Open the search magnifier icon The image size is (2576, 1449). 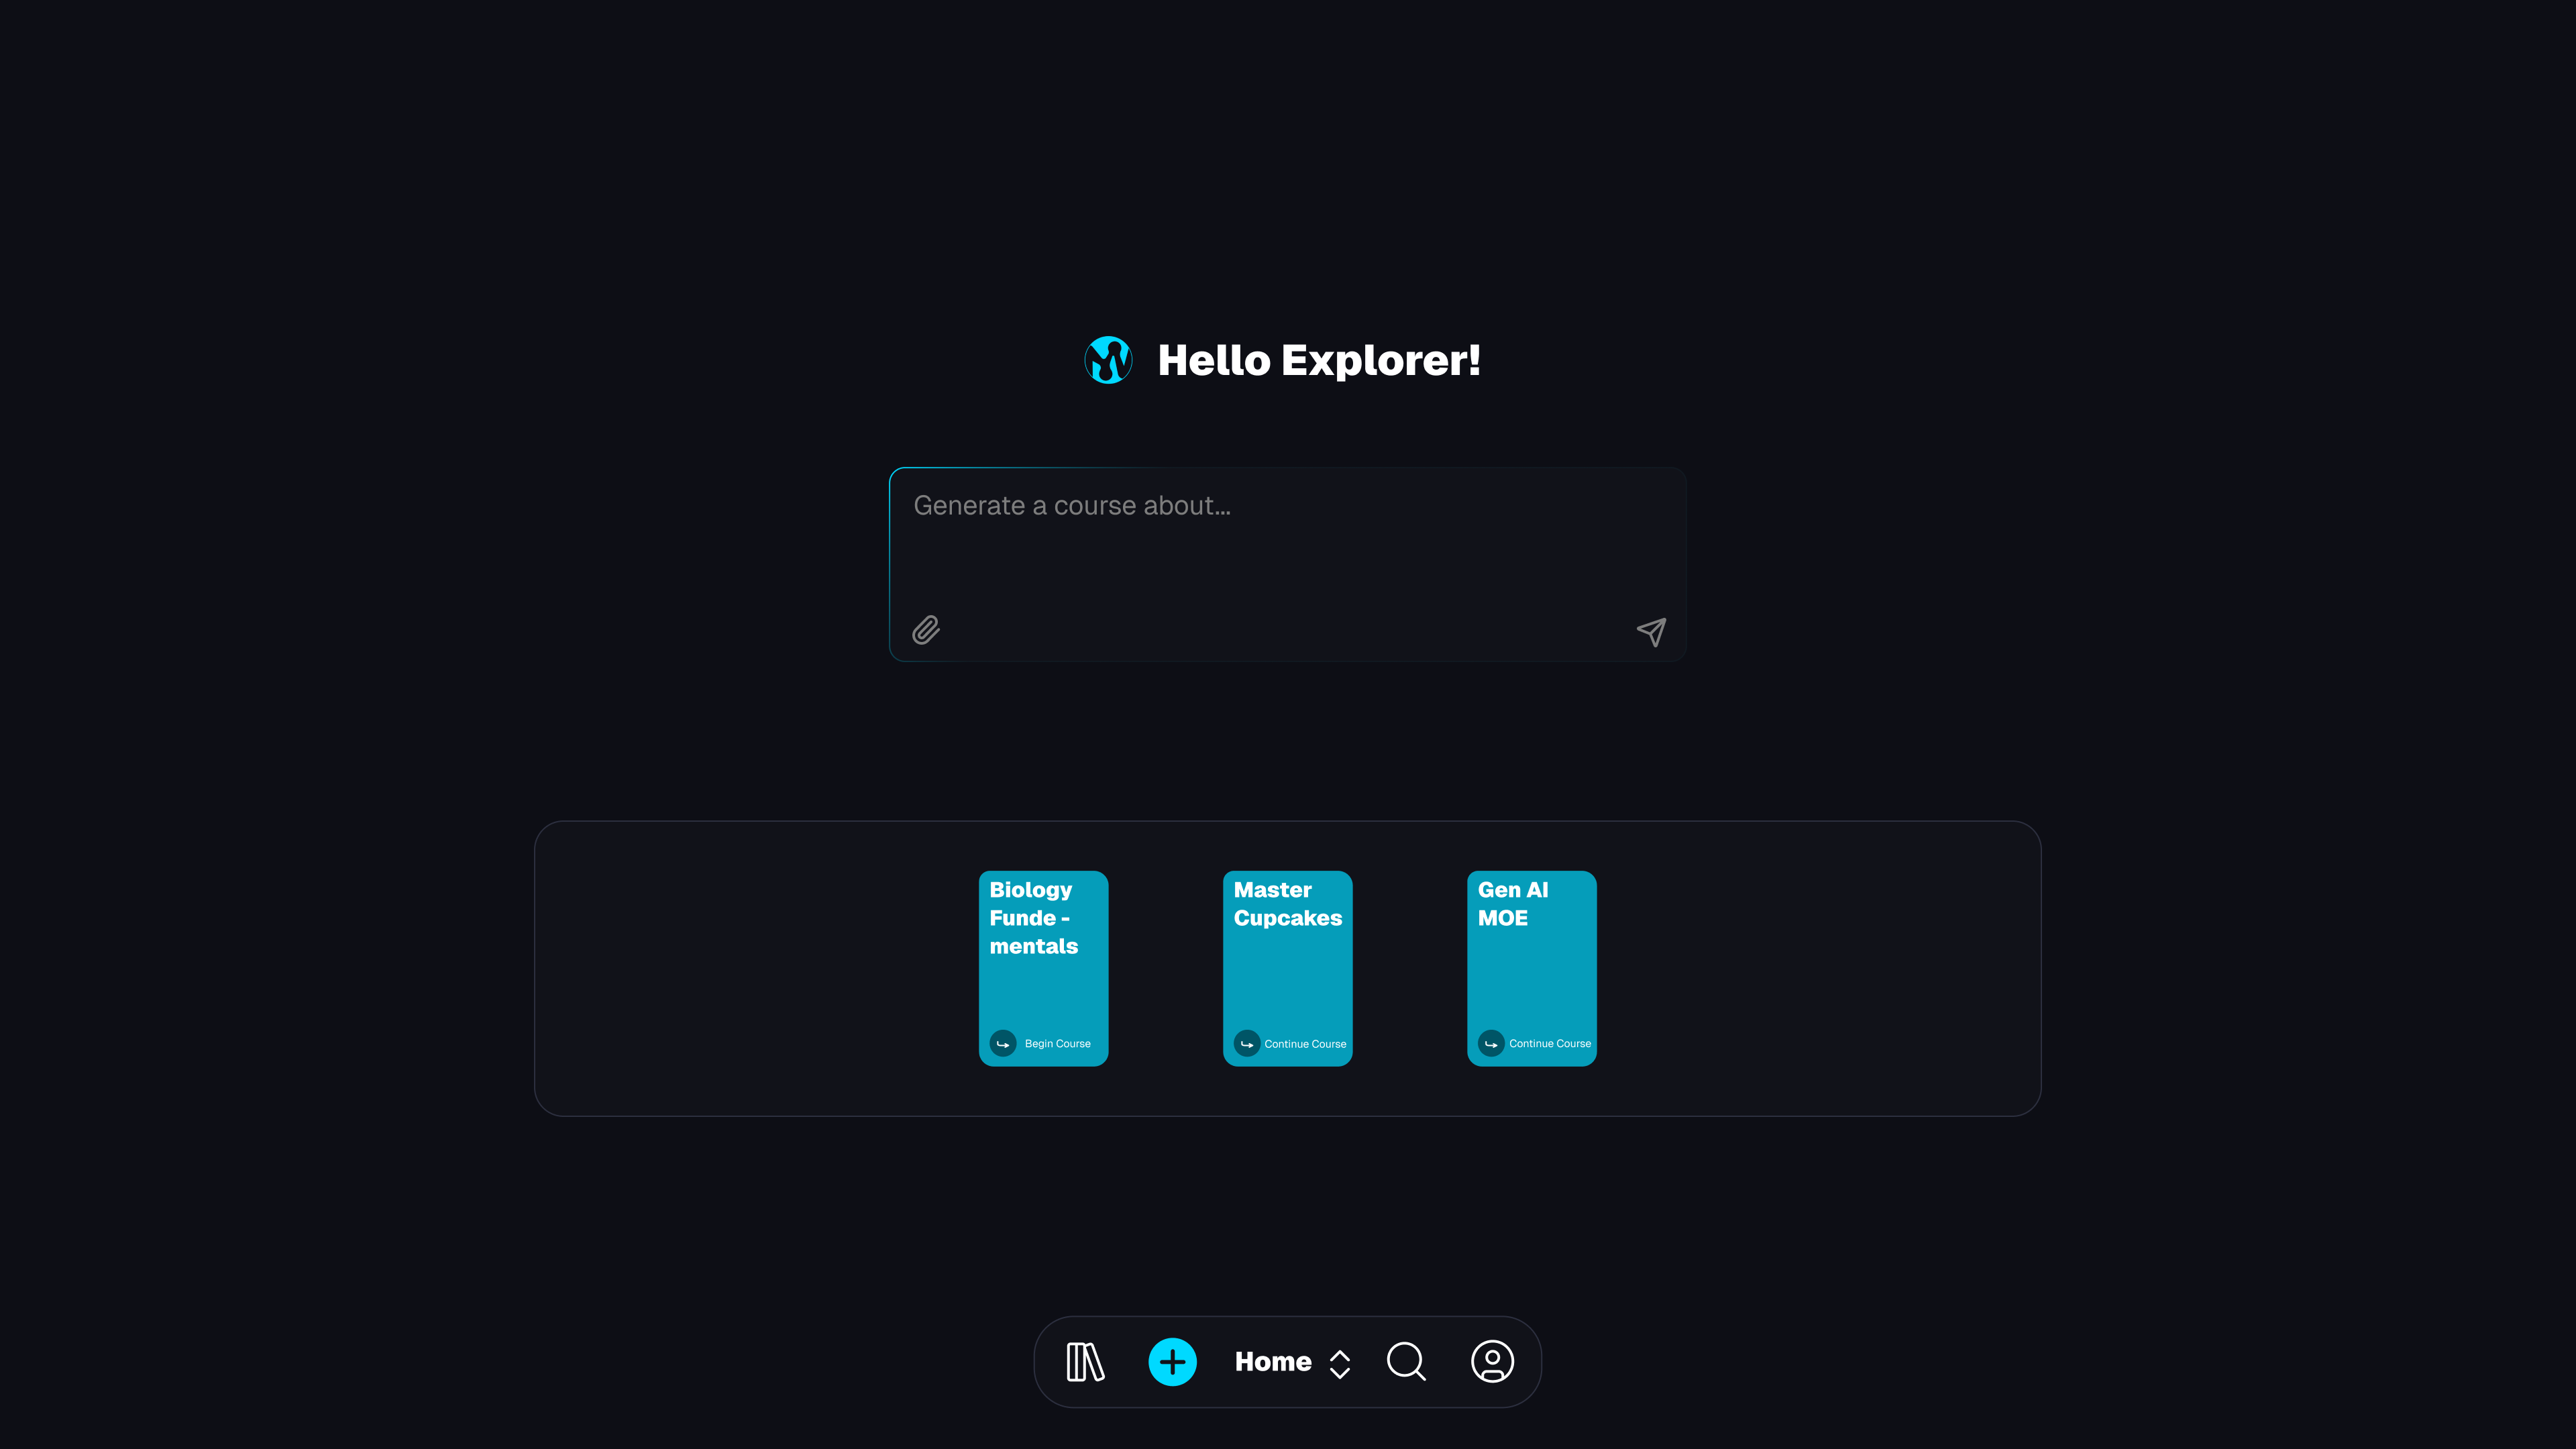(1406, 1362)
